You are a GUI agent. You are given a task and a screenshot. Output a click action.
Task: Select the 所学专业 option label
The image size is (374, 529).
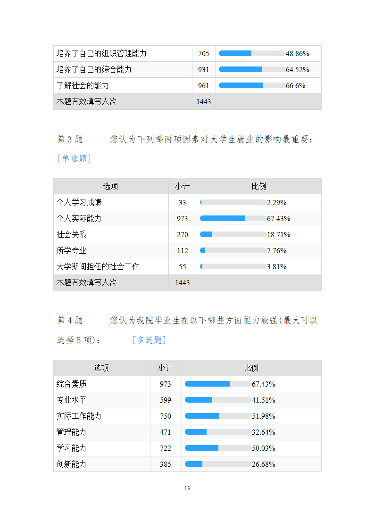pyautogui.click(x=72, y=250)
